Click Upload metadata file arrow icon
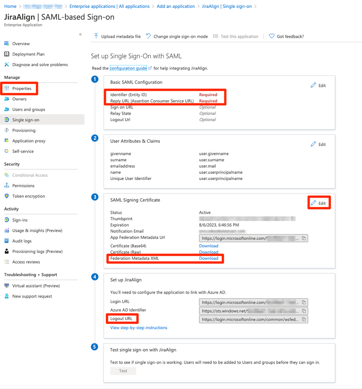 click(96, 36)
